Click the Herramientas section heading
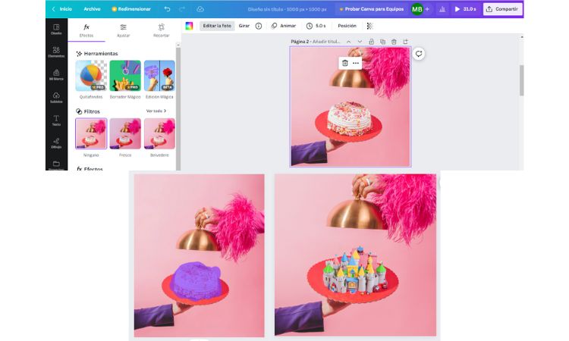This screenshot has height=341, width=569. coord(97,54)
